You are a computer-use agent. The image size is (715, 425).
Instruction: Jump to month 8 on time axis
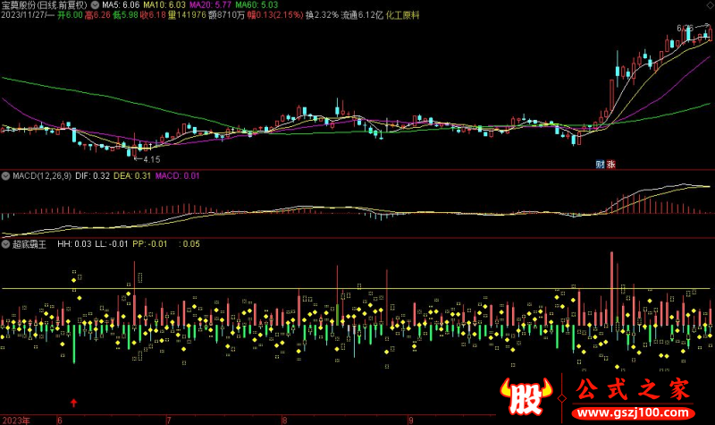[x=284, y=421]
